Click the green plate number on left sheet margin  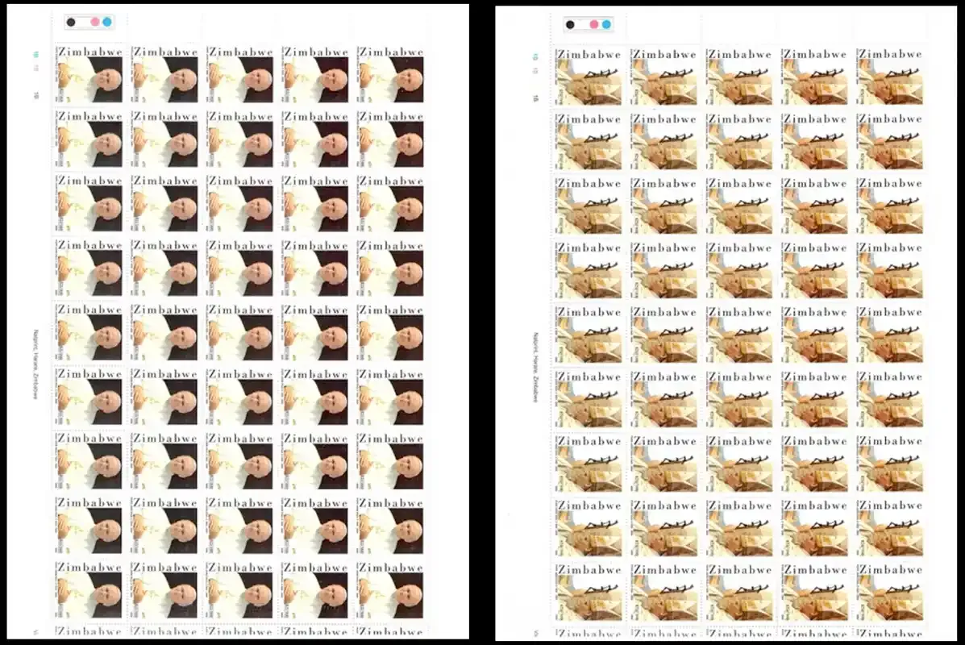click(35, 55)
